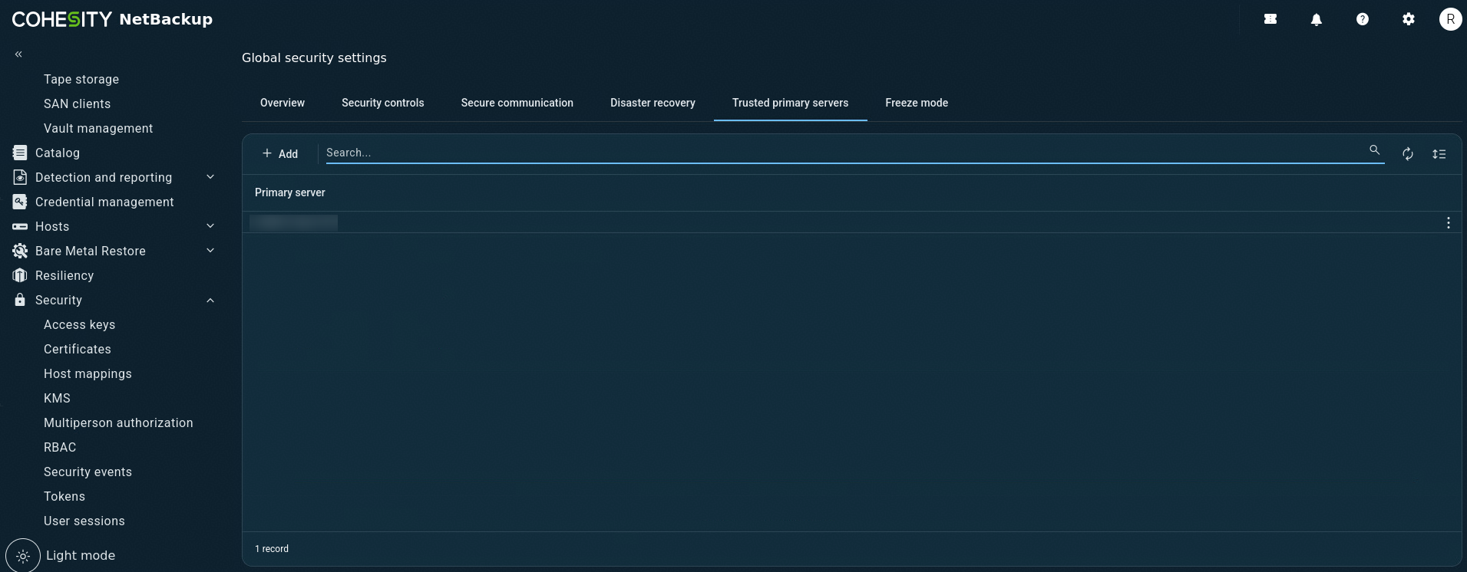Image resolution: width=1467 pixels, height=572 pixels.
Task: Click the '1 record' footer text
Action: coord(272,549)
